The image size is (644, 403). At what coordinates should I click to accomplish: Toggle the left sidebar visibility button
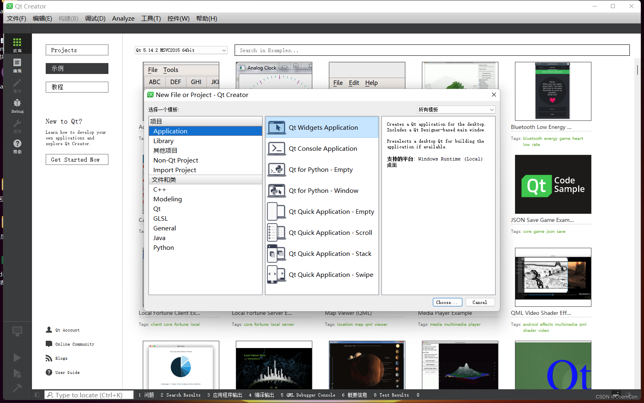37,395
